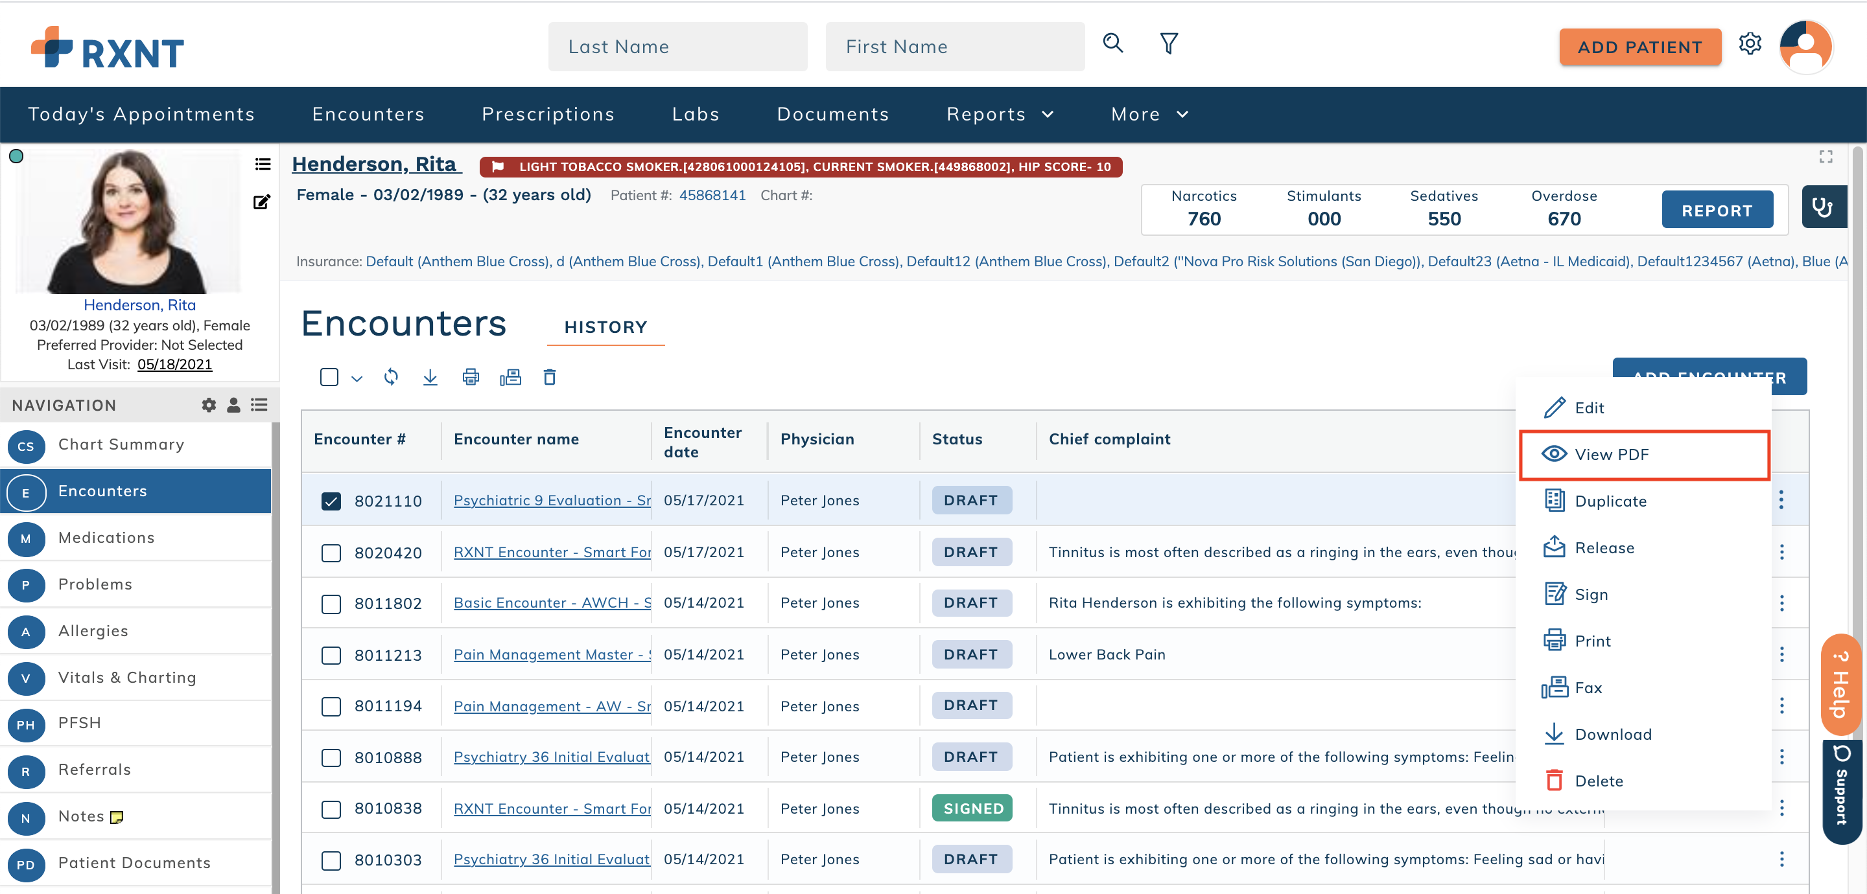The width and height of the screenshot is (1867, 894).
Task: Click the RXNT logo
Action: click(107, 48)
